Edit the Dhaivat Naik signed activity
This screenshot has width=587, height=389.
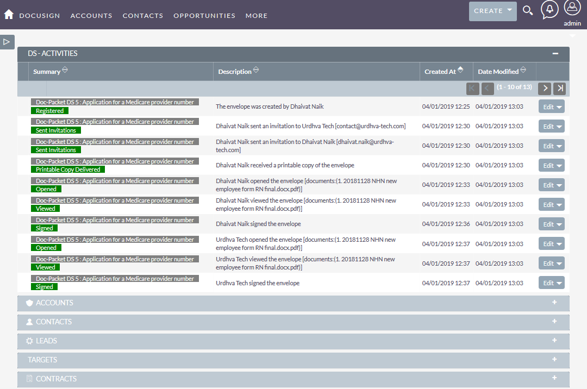pos(548,224)
